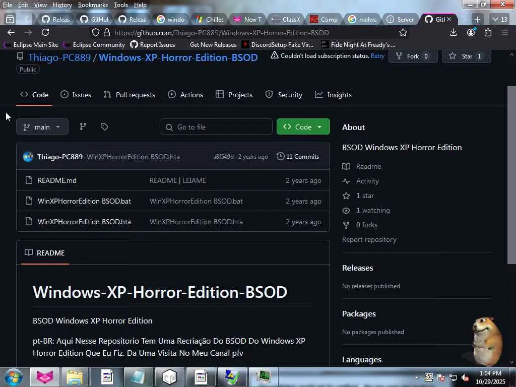Open the Firefox View icon in tab bar
The height and width of the screenshot is (387, 516).
10,20
